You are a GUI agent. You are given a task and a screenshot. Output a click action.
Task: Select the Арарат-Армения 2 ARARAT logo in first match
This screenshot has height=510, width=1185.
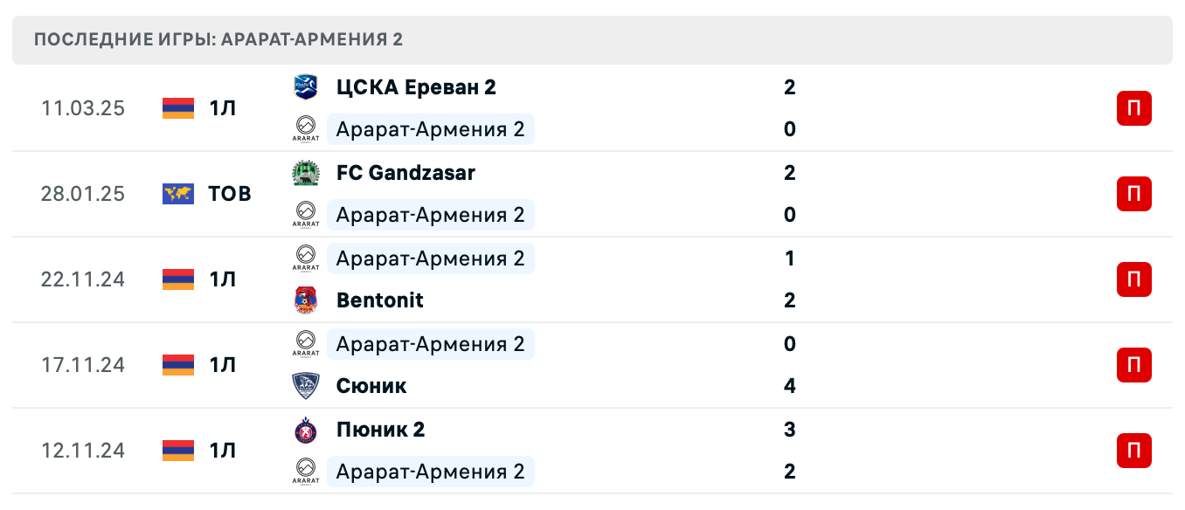coord(305,127)
